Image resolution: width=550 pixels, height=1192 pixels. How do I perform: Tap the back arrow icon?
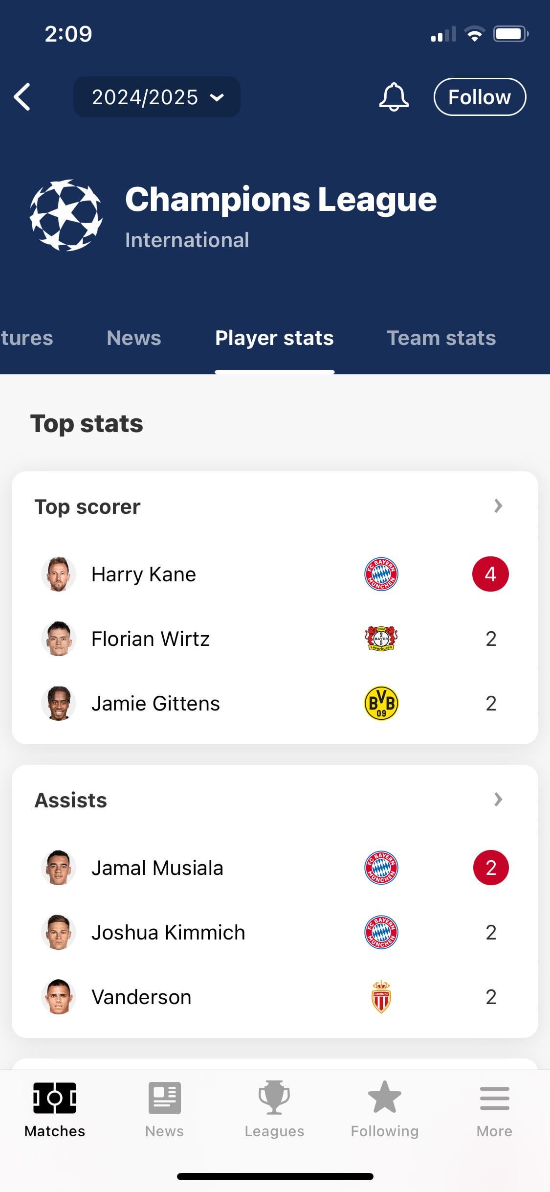[x=22, y=97]
